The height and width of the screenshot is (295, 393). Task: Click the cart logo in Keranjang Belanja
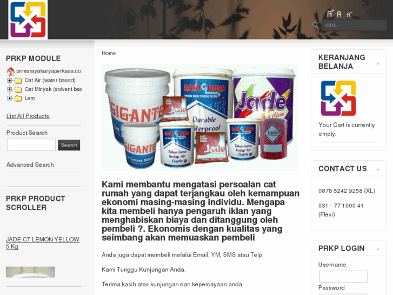click(x=338, y=98)
